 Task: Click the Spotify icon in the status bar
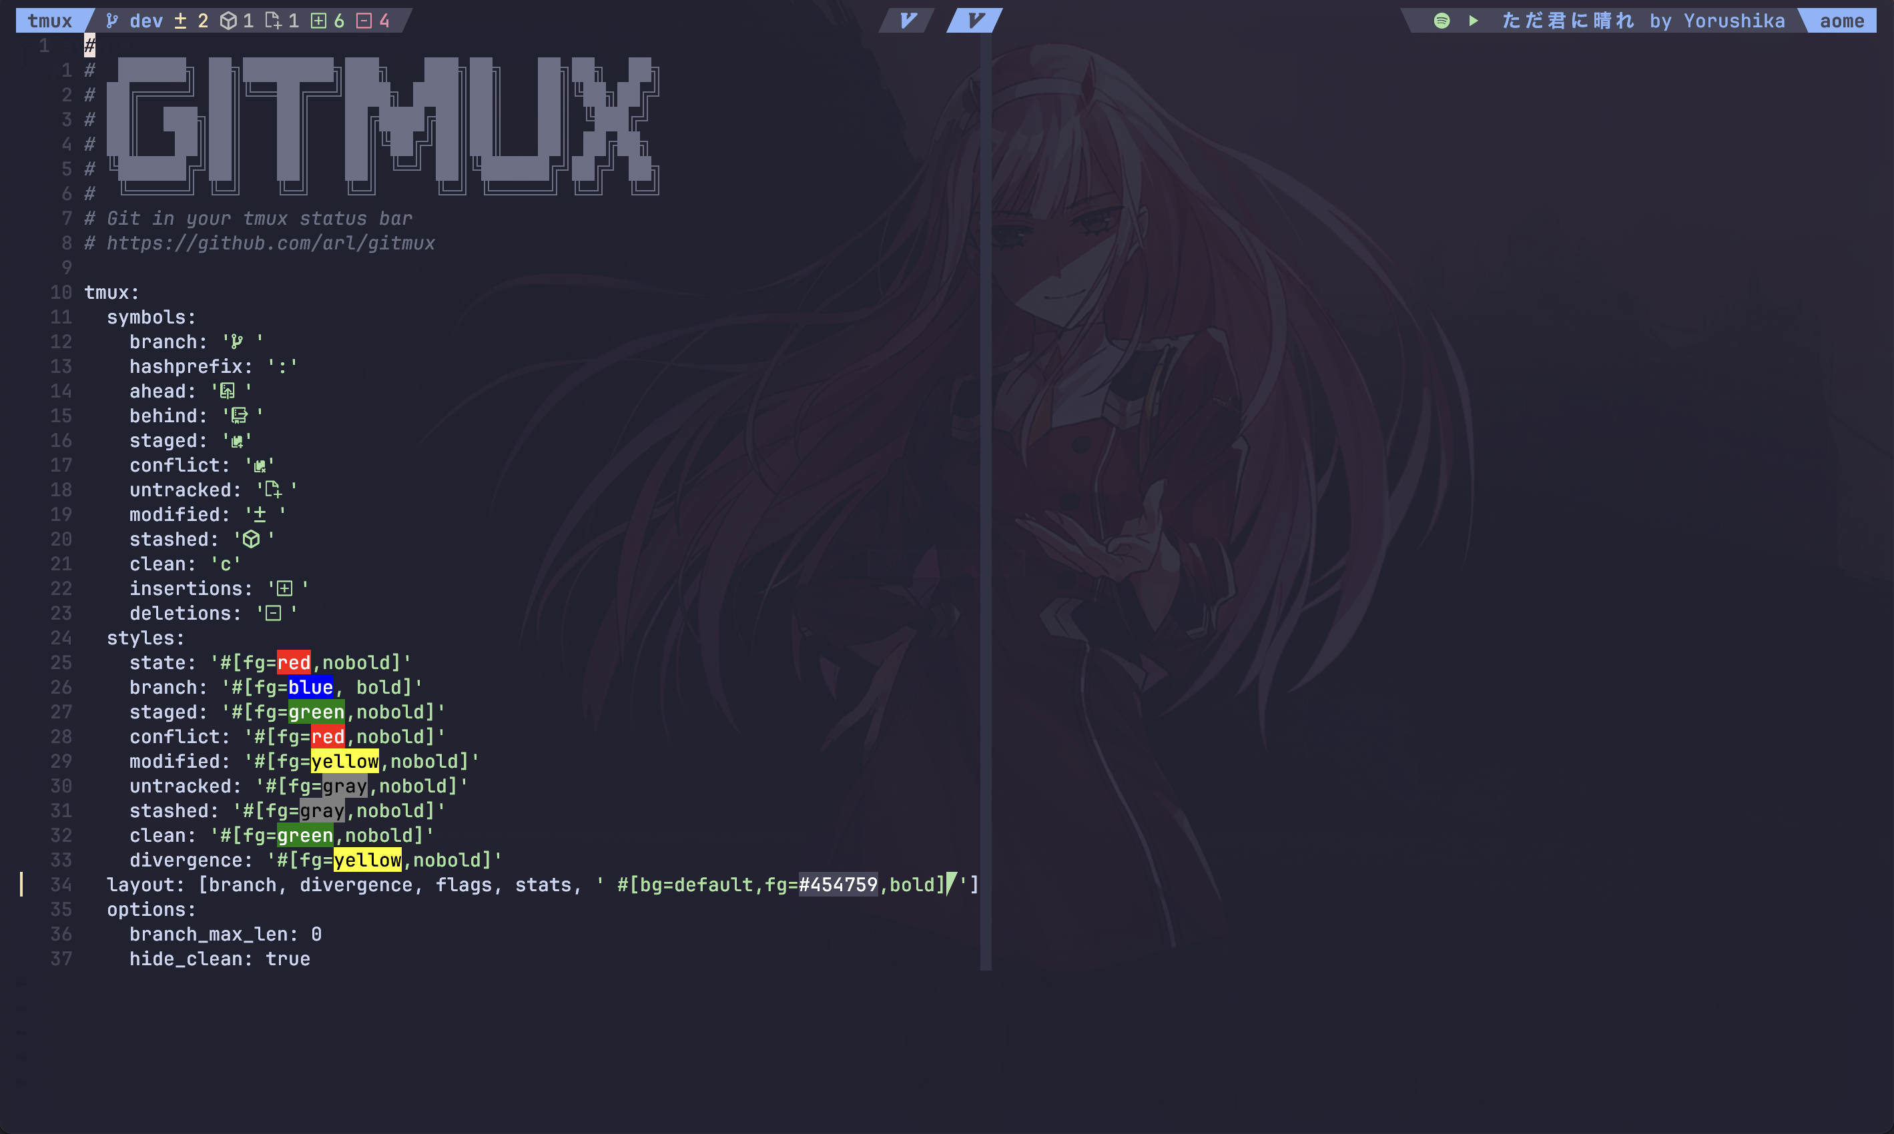1442,21
